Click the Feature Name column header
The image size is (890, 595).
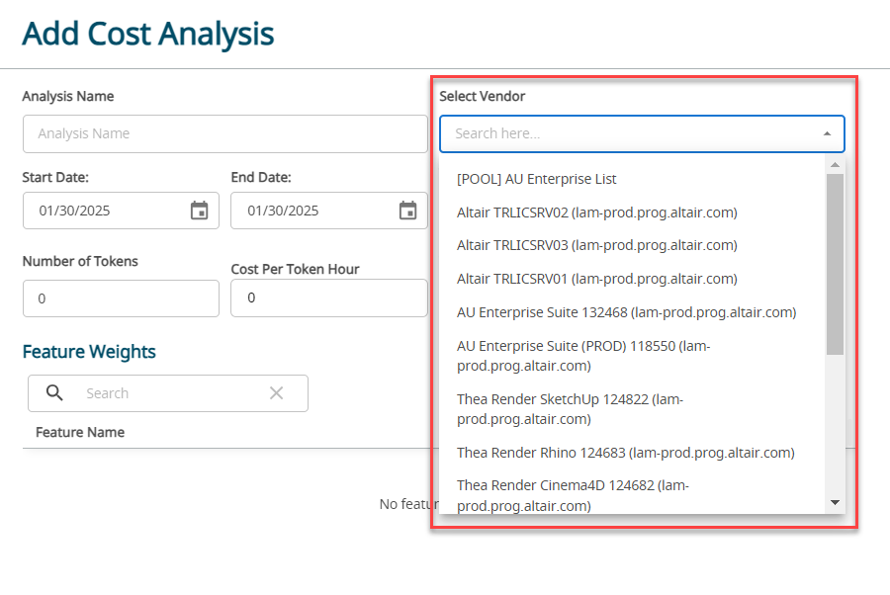click(x=80, y=432)
